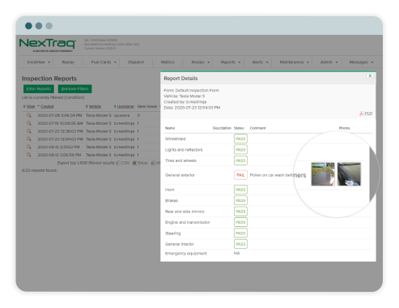Select 'Form: Default Inspection Form' text
This screenshot has width=399, height=308.
pos(192,91)
